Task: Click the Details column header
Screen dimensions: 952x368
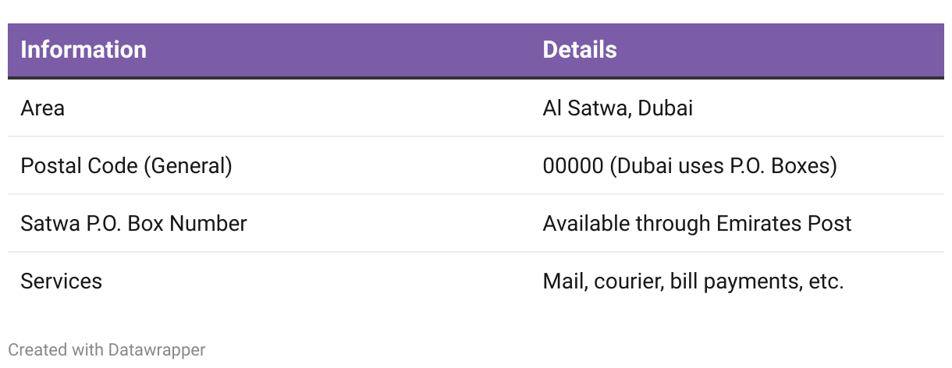Action: point(580,50)
